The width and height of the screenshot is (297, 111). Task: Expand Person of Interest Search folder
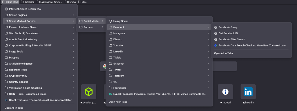(39, 27)
